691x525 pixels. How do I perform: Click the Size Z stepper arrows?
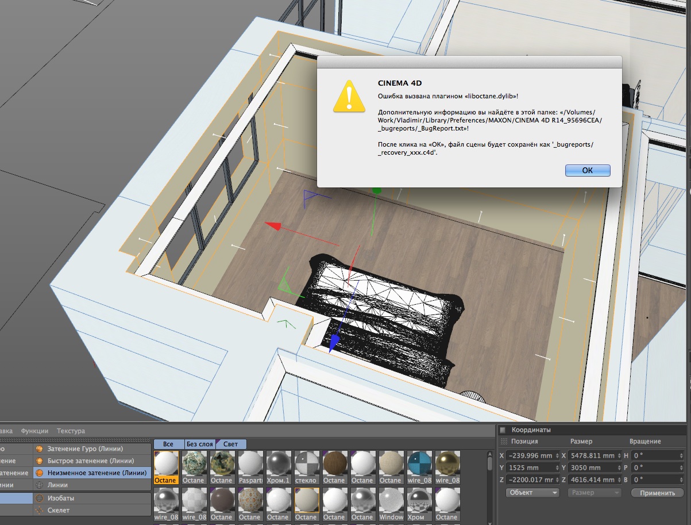(619, 480)
